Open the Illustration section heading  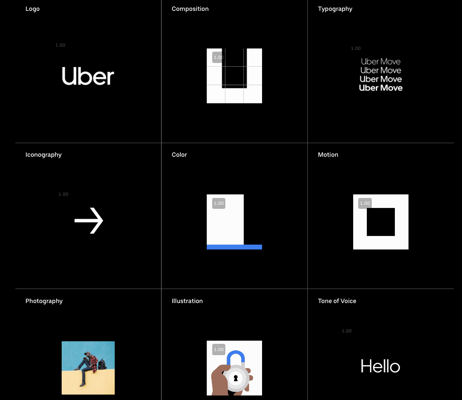tap(187, 301)
